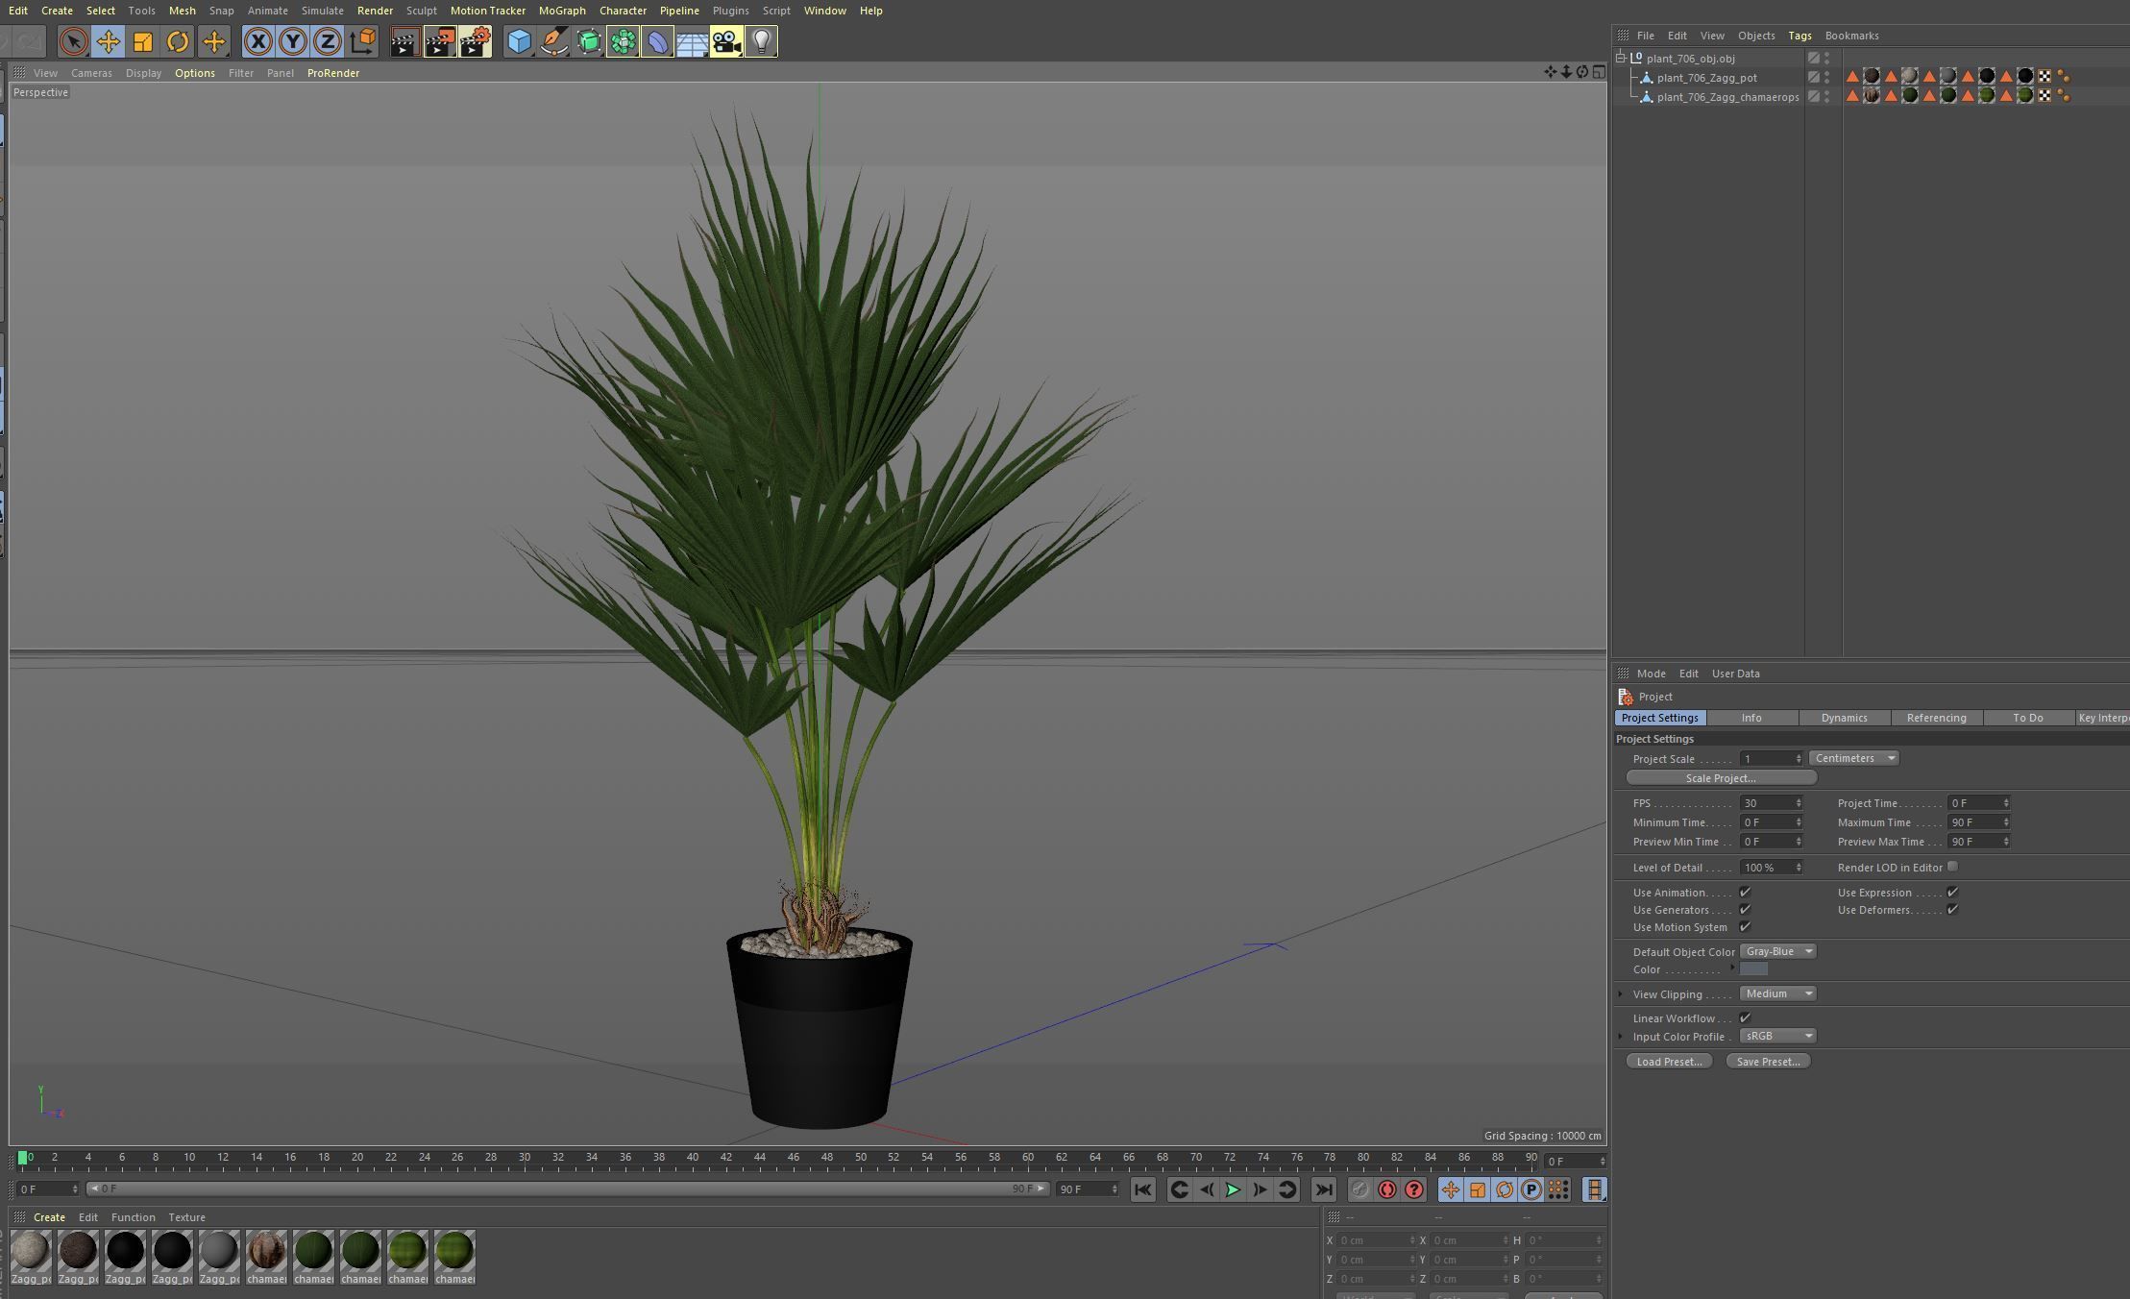
Task: Select the Move tool
Action: (108, 41)
